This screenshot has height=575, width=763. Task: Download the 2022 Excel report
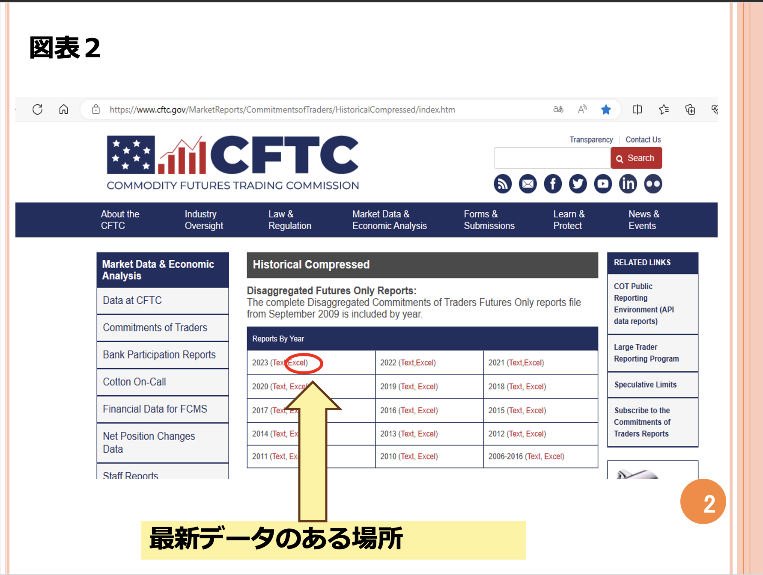pos(425,363)
